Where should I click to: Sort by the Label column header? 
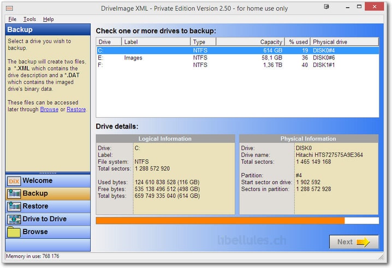click(156, 42)
